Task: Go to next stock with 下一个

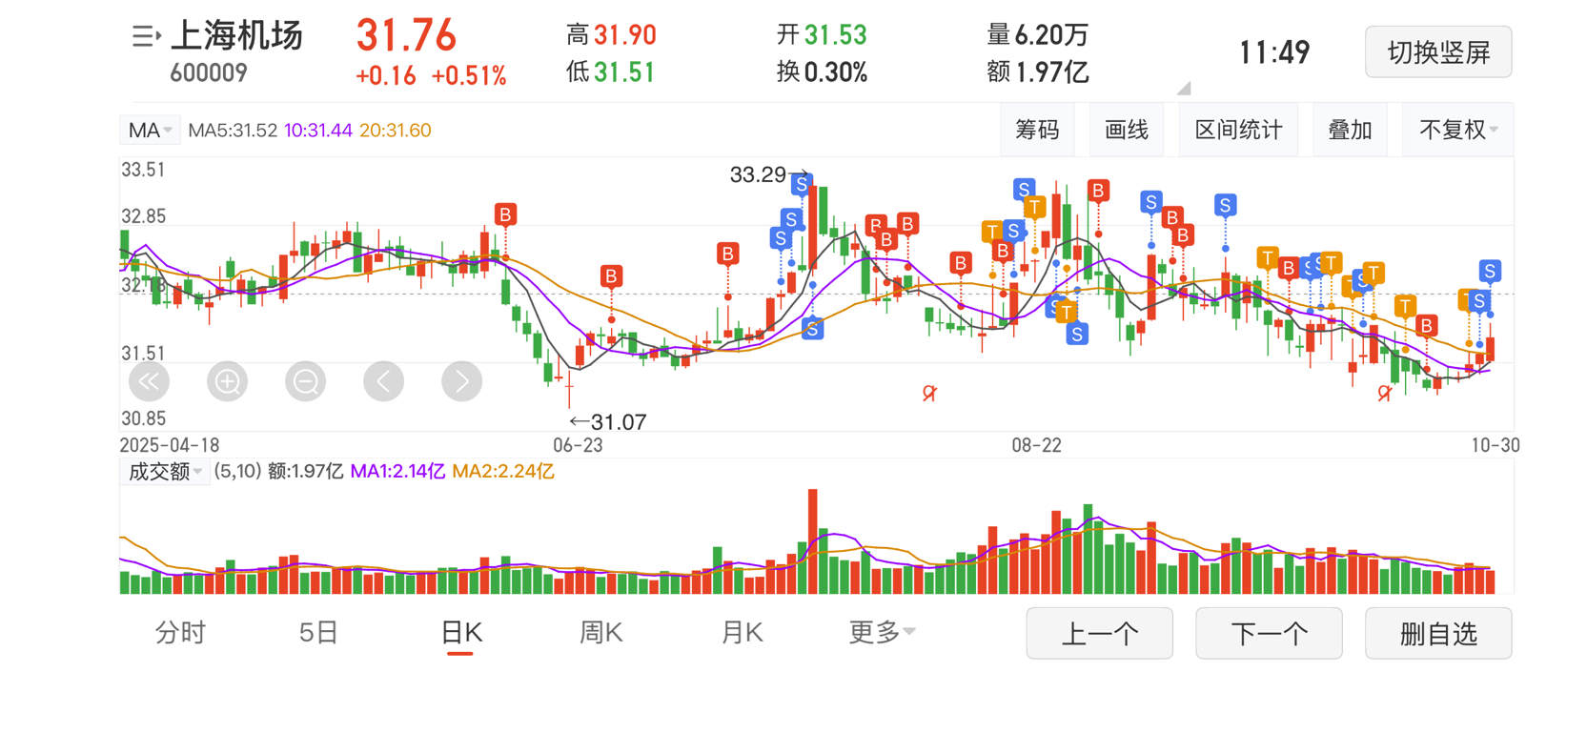Action: [1269, 633]
